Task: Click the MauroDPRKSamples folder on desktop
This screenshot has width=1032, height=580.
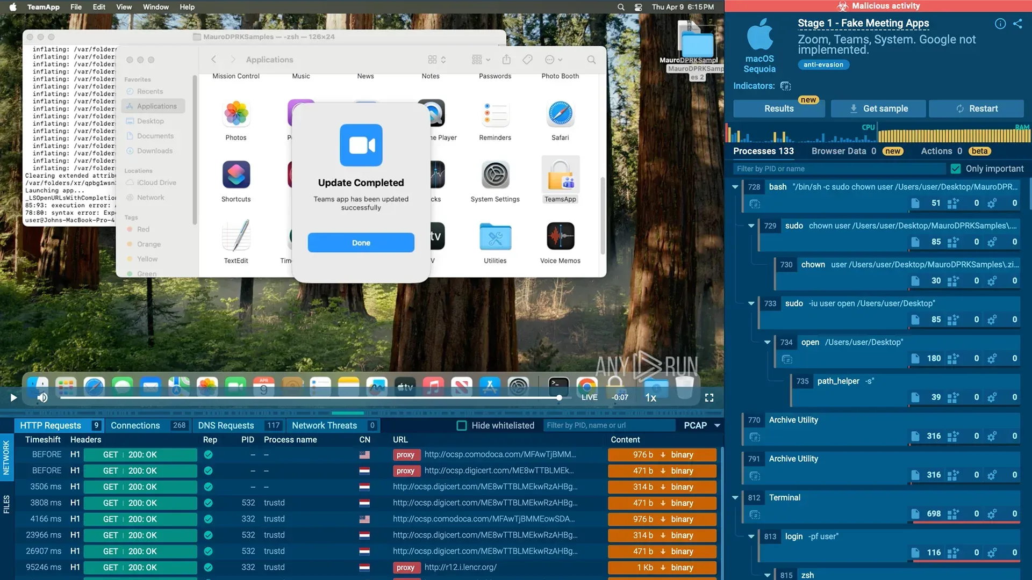Action: point(697,46)
